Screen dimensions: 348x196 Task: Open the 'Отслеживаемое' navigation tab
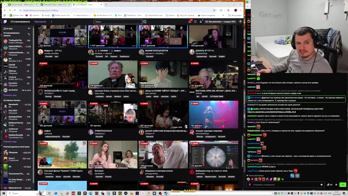click(x=20, y=22)
